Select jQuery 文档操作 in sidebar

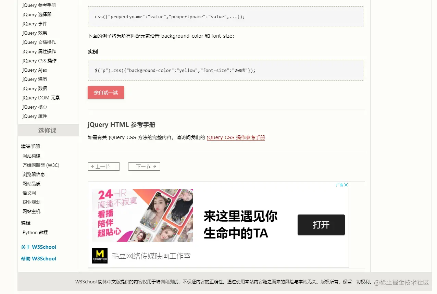39,42
